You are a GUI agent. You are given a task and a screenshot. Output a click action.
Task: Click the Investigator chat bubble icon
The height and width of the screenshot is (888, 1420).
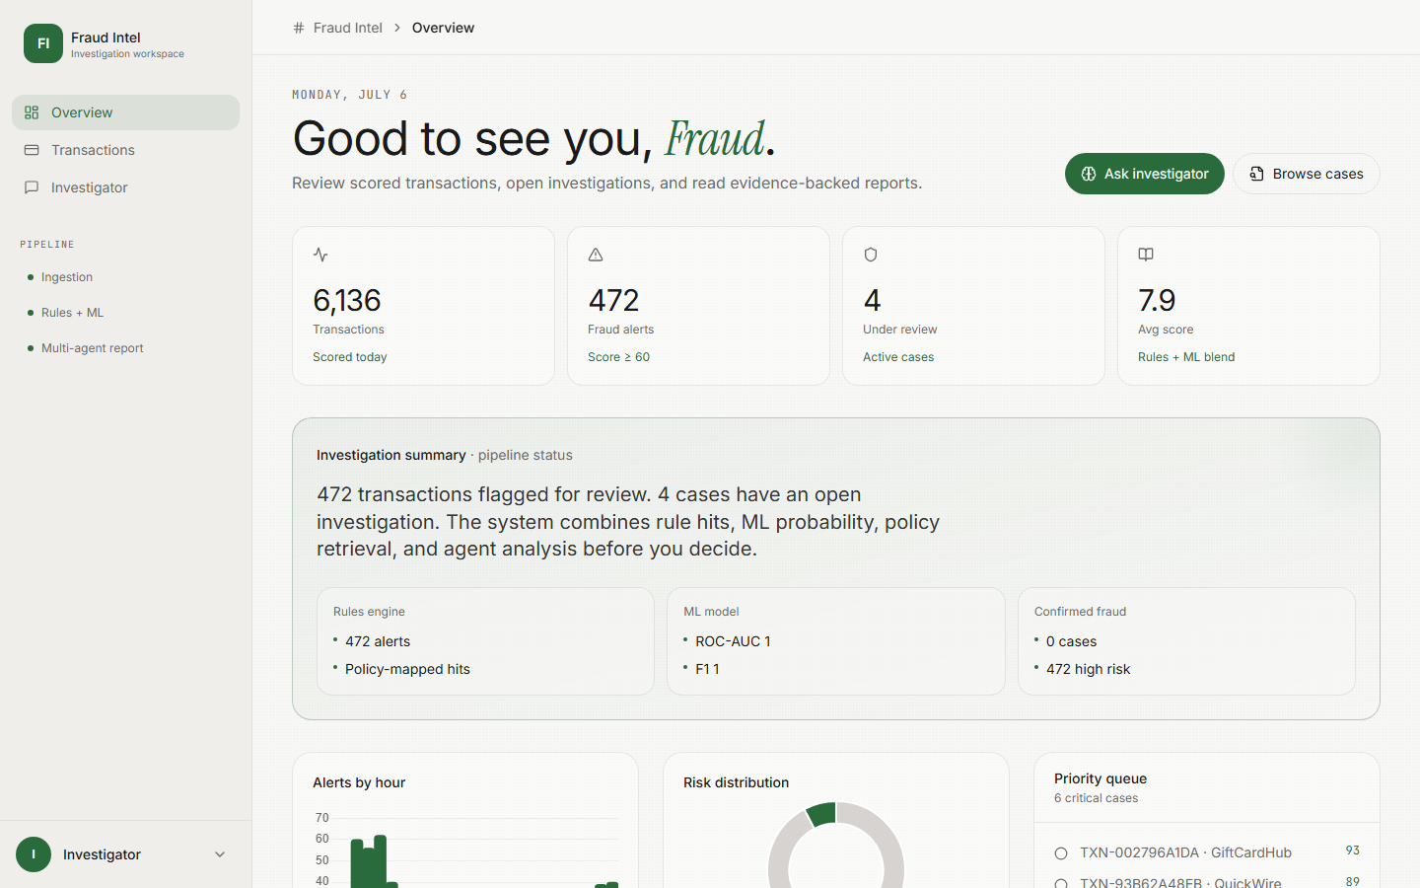tap(32, 187)
